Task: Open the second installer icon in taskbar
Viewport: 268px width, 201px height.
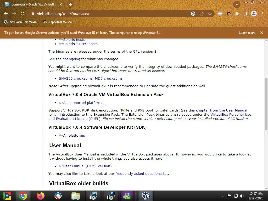Action: 111,196
